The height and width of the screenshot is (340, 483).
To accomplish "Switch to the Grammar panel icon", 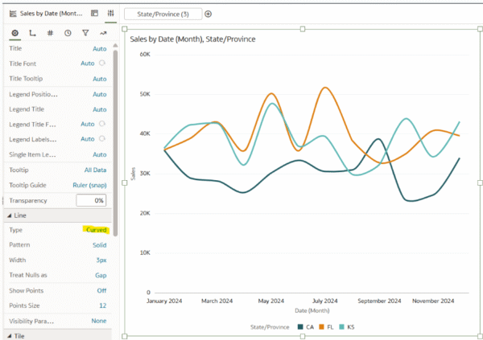I will (94, 13).
